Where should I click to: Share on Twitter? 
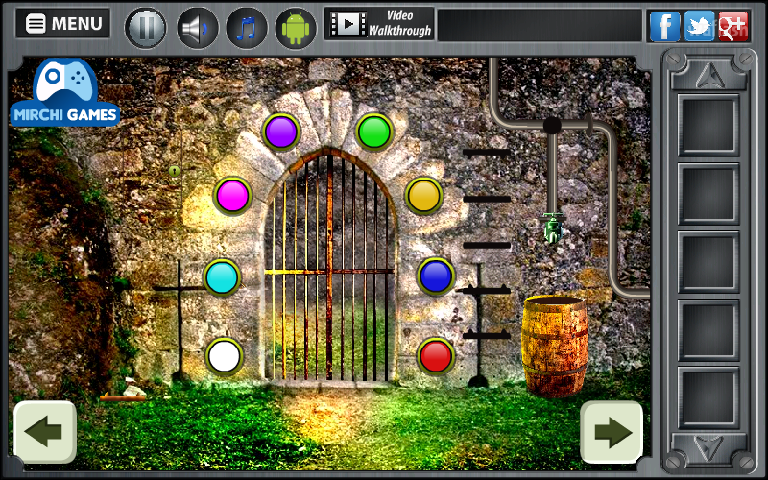click(x=699, y=26)
